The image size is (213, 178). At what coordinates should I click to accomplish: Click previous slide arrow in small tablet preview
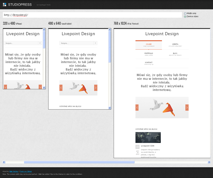pyautogui.click(x=61, y=88)
